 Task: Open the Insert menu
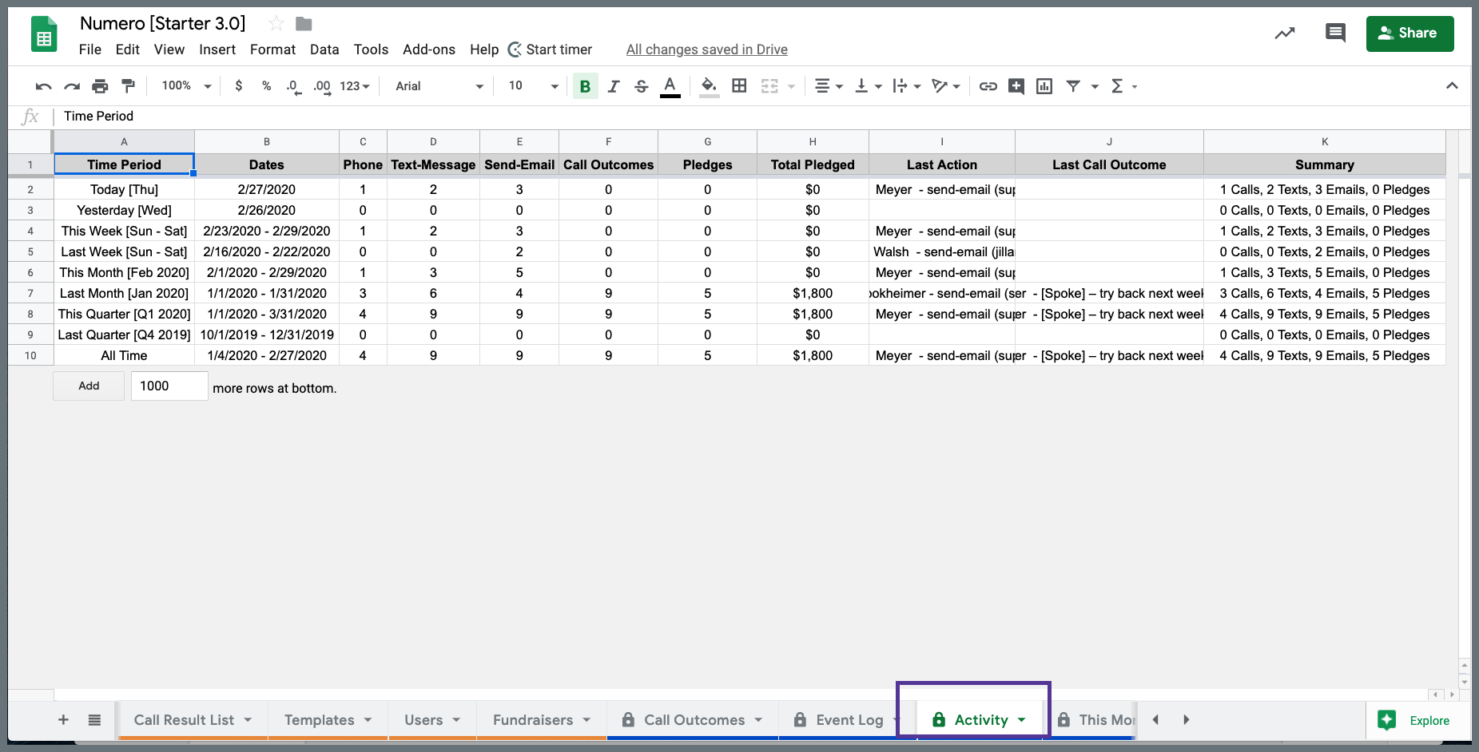217,49
